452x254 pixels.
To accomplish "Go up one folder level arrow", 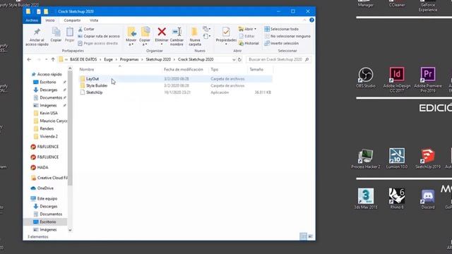I will pos(53,59).
